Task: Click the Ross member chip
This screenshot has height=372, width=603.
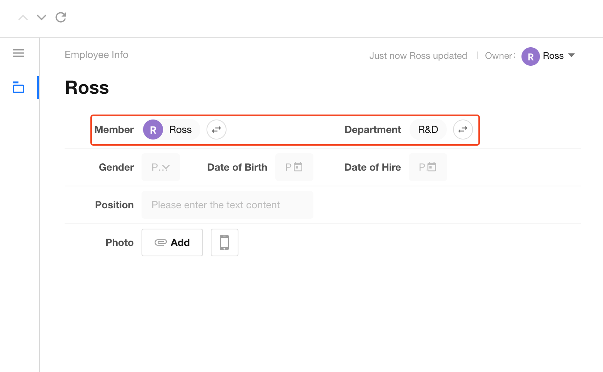Action: click(x=171, y=130)
